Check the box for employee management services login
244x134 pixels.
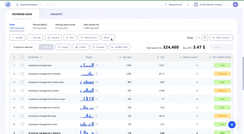coord(22,99)
